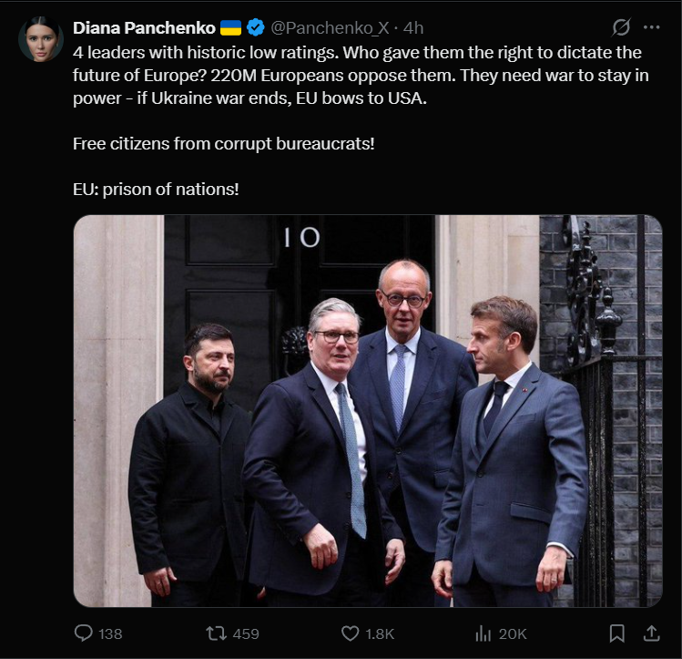This screenshot has height=659, width=682.
Task: Click the views bar chart icon
Action: click(484, 633)
